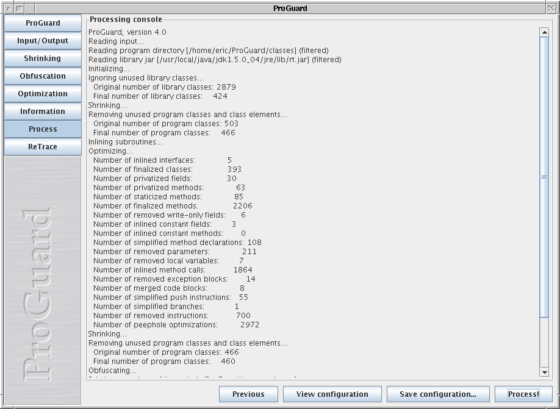Viewport: 560px width, 409px height.
Task: Switch to the ReTrace tab
Action: [43, 147]
